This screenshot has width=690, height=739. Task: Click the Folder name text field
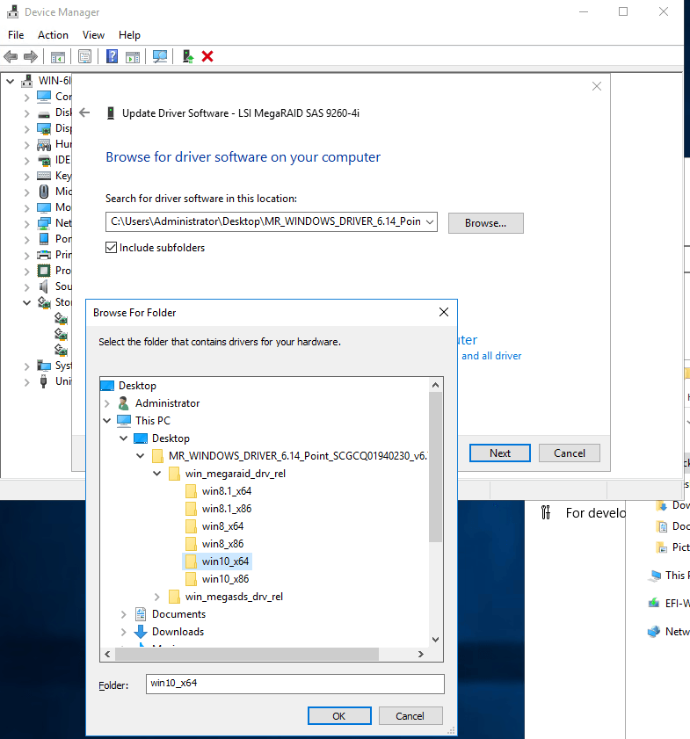tap(294, 683)
